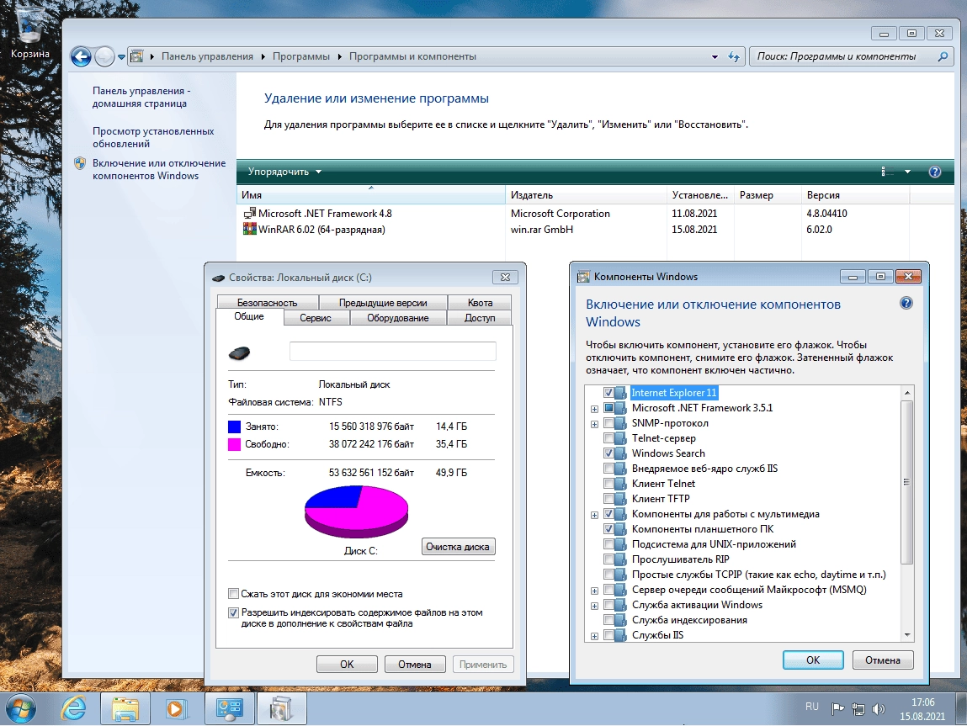This screenshot has width=967, height=726.
Task: Click OK in disk properties dialog
Action: coord(347,665)
